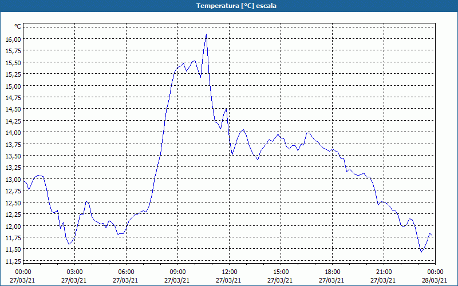The height and width of the screenshot is (286, 458).
Task: Click the 11,25 y-axis value
Action: (x=13, y=261)
